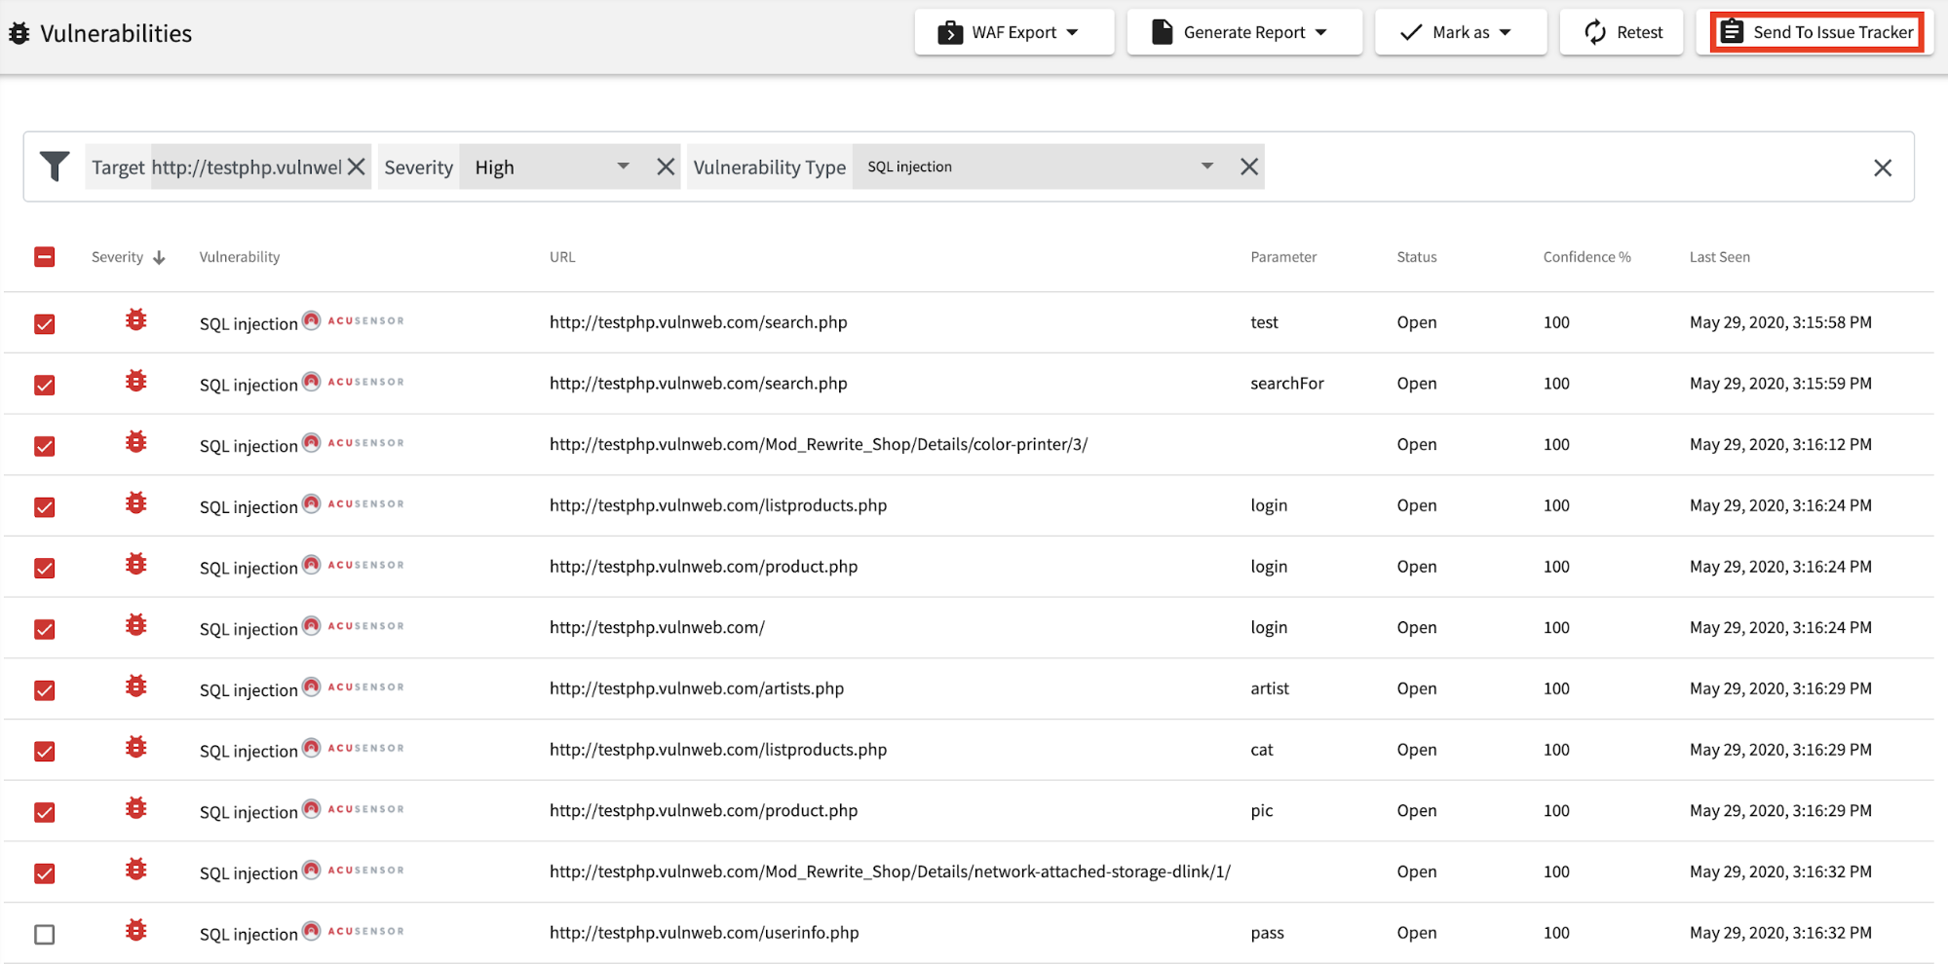
Task: Click the Generate Report document icon
Action: [1162, 32]
